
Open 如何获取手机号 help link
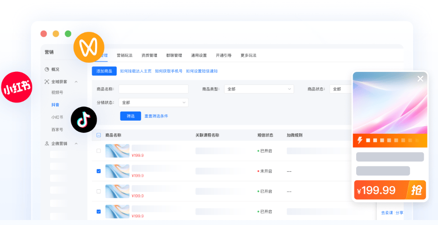coord(169,71)
